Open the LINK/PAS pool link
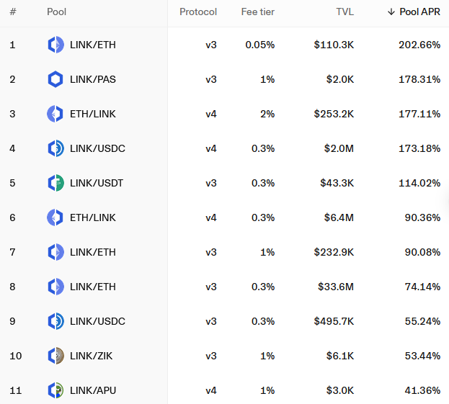449x404 pixels. (x=92, y=80)
